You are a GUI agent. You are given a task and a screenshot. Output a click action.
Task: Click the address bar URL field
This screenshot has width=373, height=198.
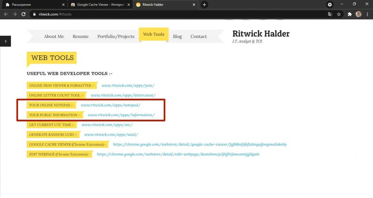click(x=175, y=14)
